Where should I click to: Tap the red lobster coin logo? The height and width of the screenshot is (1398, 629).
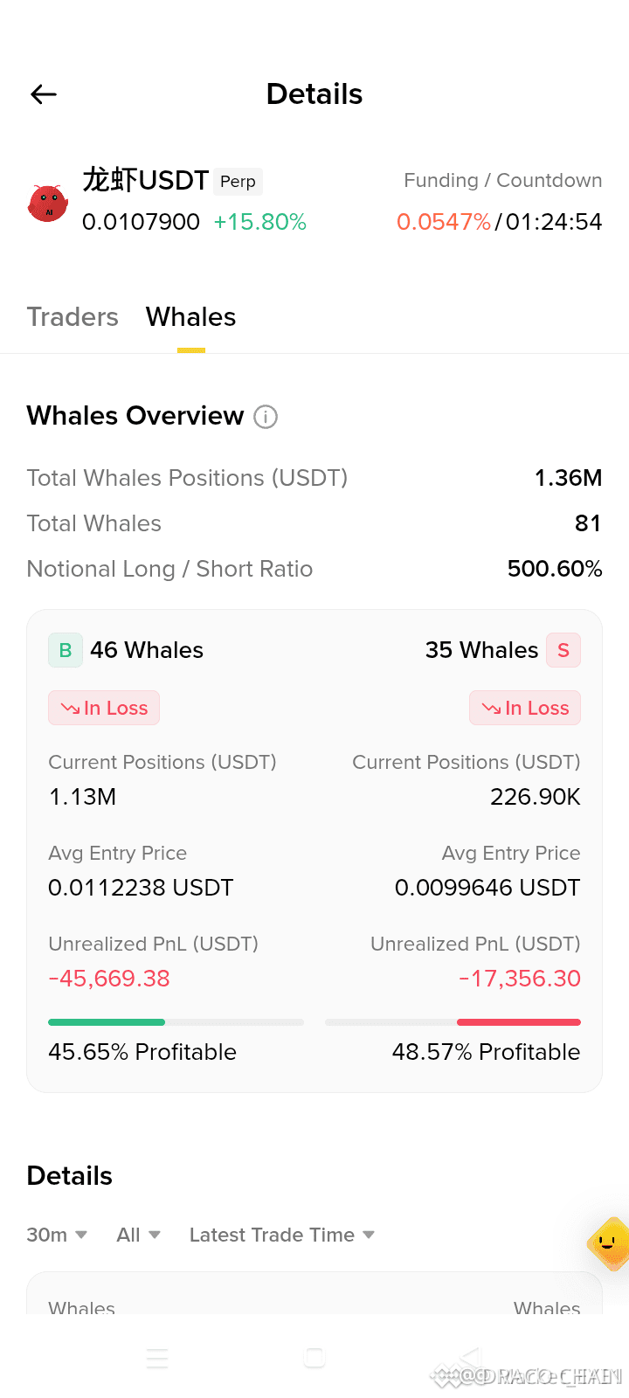click(47, 203)
